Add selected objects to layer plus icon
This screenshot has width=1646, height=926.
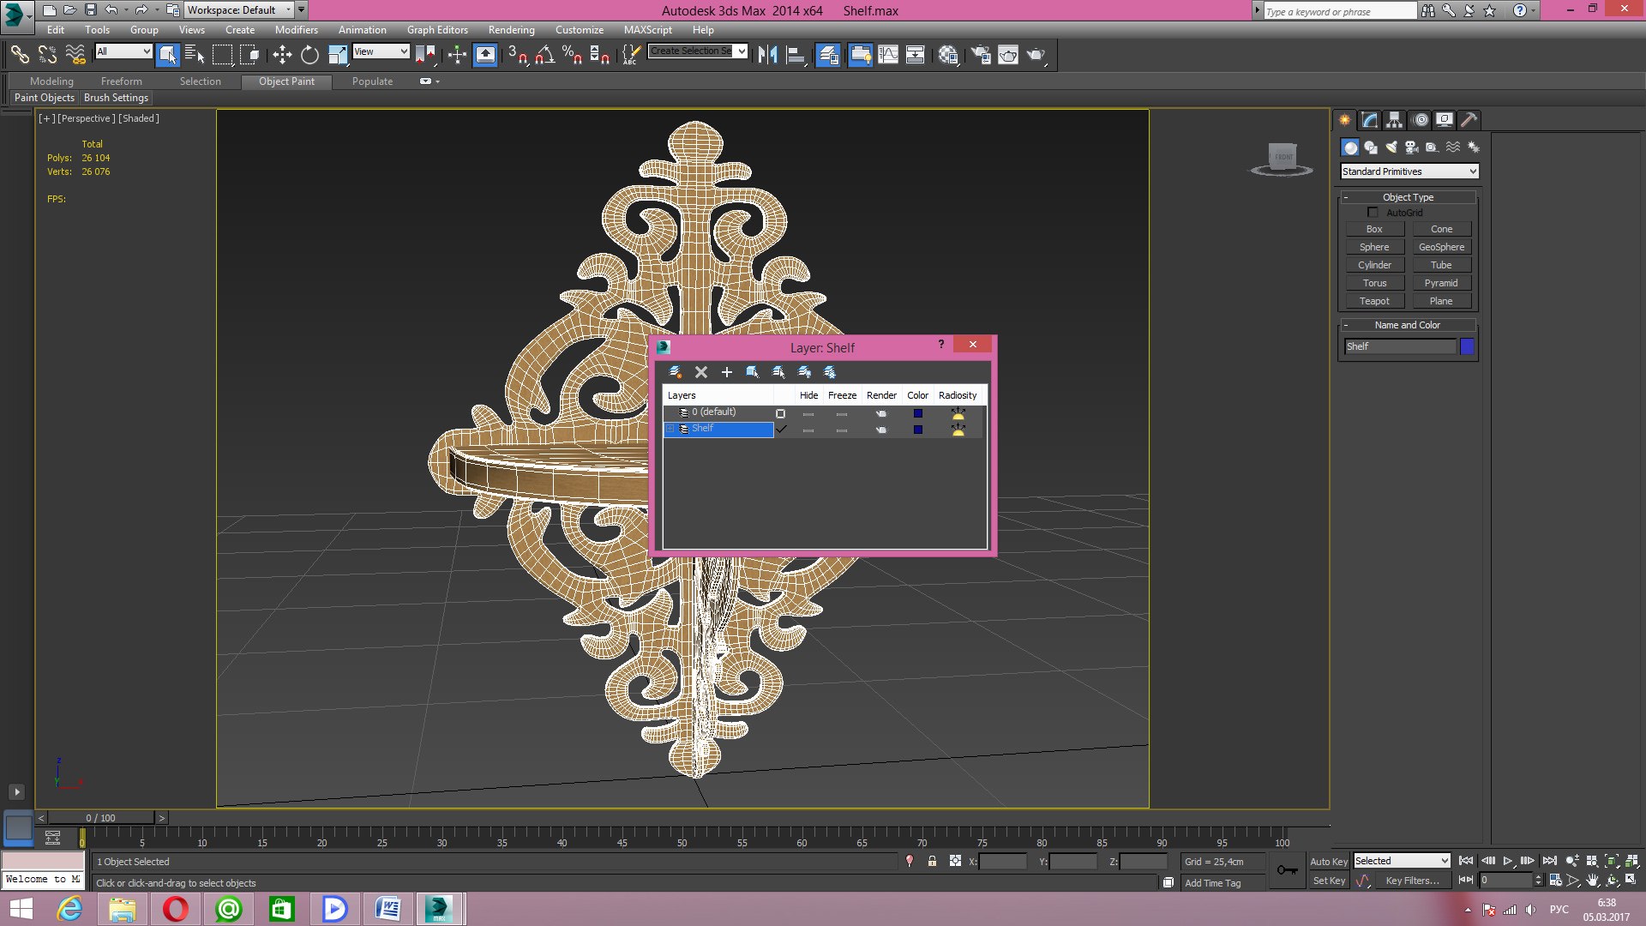(727, 372)
